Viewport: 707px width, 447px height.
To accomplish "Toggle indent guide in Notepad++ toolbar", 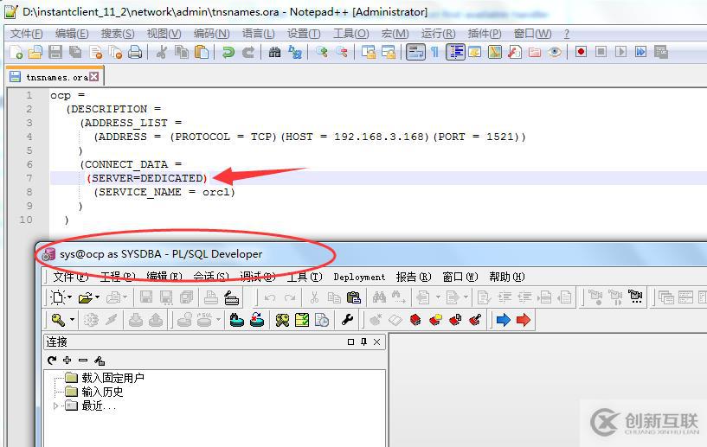I will click(x=455, y=52).
